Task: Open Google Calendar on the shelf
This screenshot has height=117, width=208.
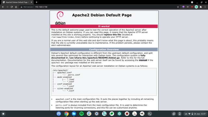Action: (x=89, y=114)
